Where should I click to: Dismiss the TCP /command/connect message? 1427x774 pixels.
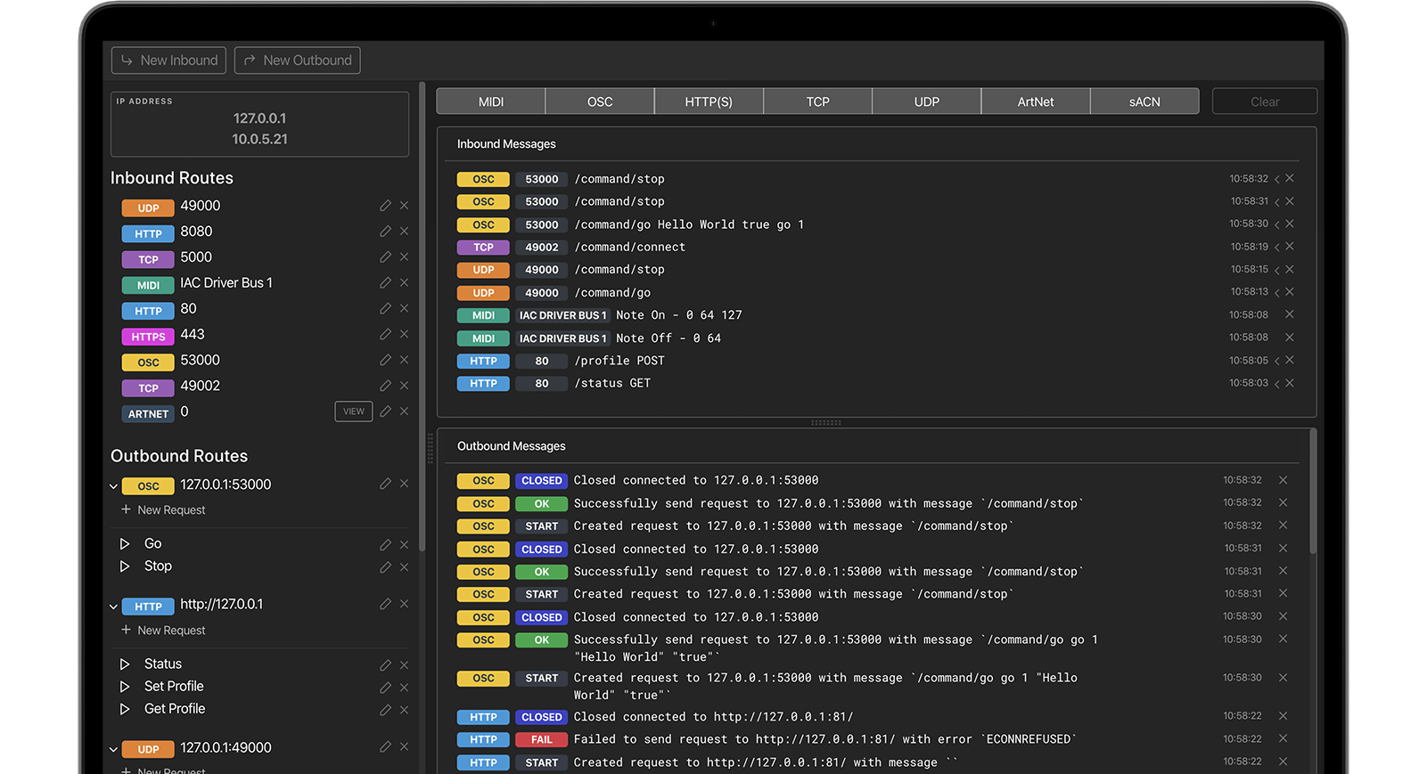tap(1290, 247)
